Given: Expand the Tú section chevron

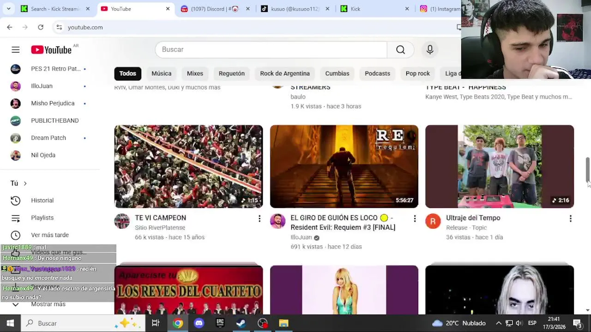Looking at the screenshot, I should tap(25, 184).
